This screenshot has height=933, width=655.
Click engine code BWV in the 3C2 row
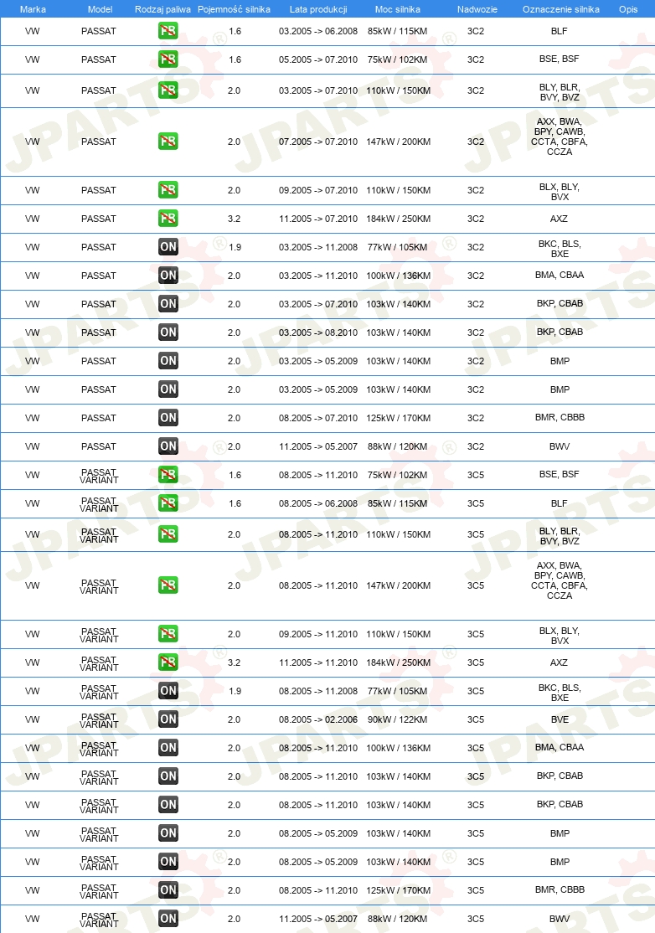(560, 446)
